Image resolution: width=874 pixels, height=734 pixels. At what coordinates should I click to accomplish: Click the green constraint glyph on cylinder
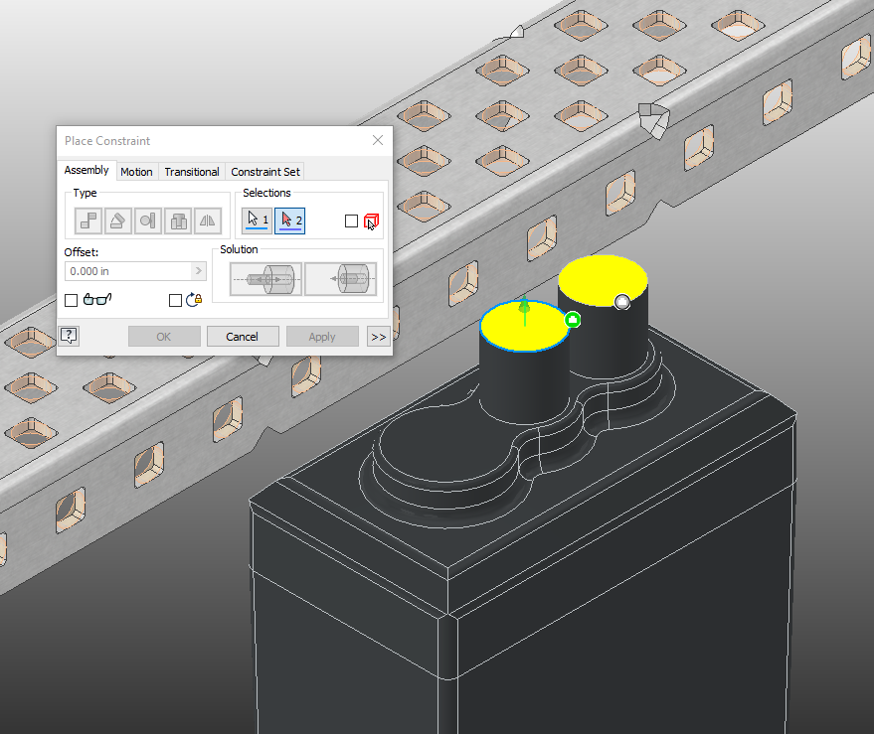573,320
